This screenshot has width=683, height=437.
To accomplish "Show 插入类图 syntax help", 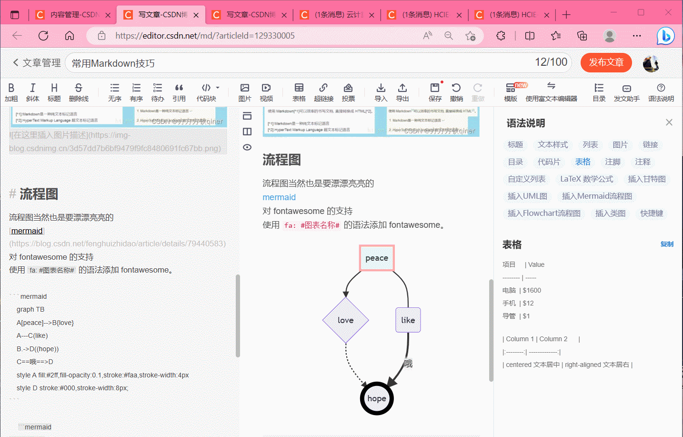I will (x=611, y=213).
